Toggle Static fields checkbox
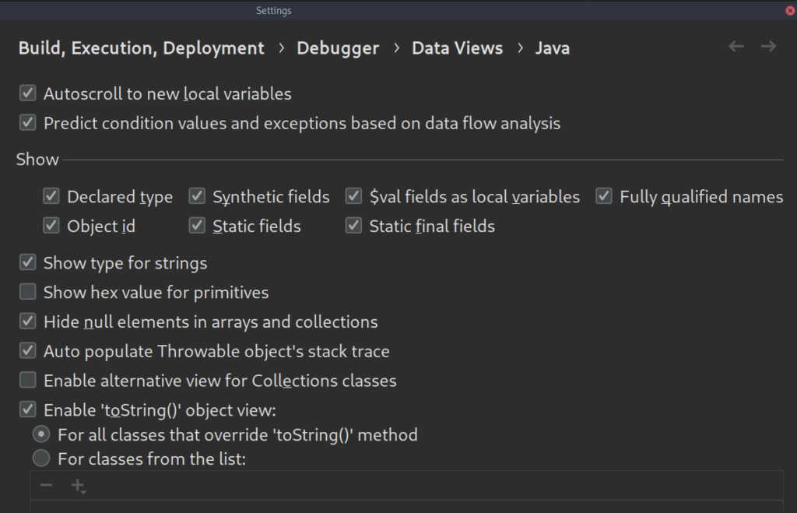Image resolution: width=797 pixels, height=513 pixels. pyautogui.click(x=197, y=226)
